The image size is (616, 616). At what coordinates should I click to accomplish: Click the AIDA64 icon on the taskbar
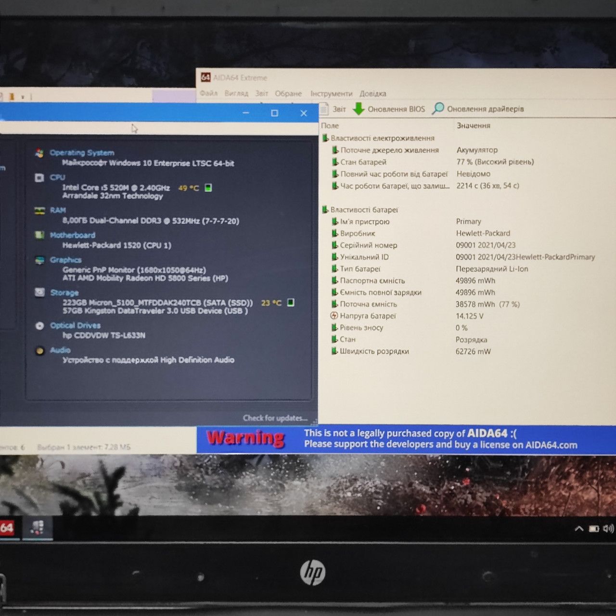pos(8,528)
